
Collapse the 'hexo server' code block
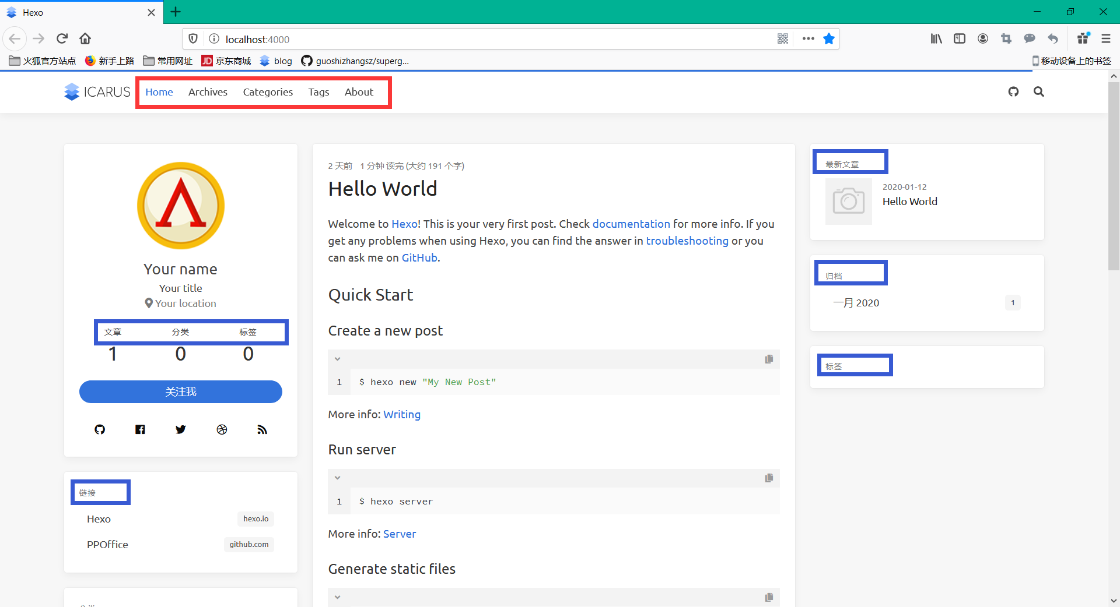[x=337, y=478]
